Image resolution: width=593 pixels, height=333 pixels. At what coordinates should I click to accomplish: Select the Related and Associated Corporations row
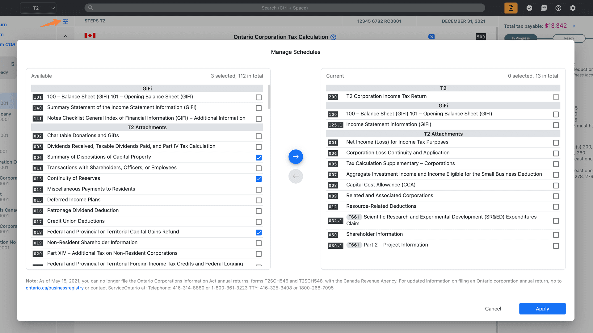tap(443, 196)
